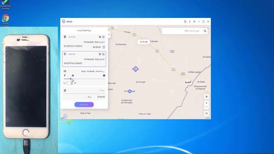Viewport: 274px width, 154px height.
Task: Open the Facebook icon in title bar
Action: coord(190,22)
